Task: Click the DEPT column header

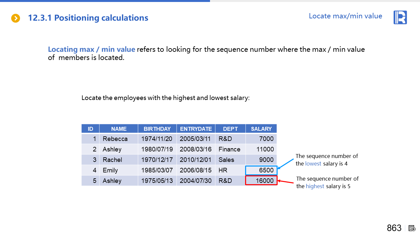Action: pyautogui.click(x=230, y=129)
